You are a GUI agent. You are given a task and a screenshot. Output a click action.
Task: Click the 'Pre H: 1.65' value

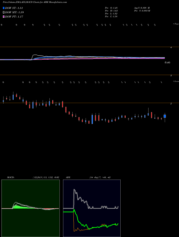[x=111, y=11]
